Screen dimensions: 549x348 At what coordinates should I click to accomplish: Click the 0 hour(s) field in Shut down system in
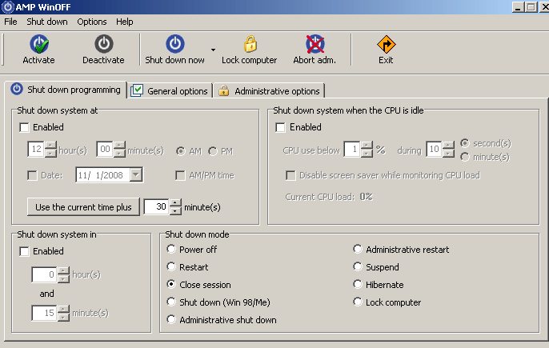point(45,274)
